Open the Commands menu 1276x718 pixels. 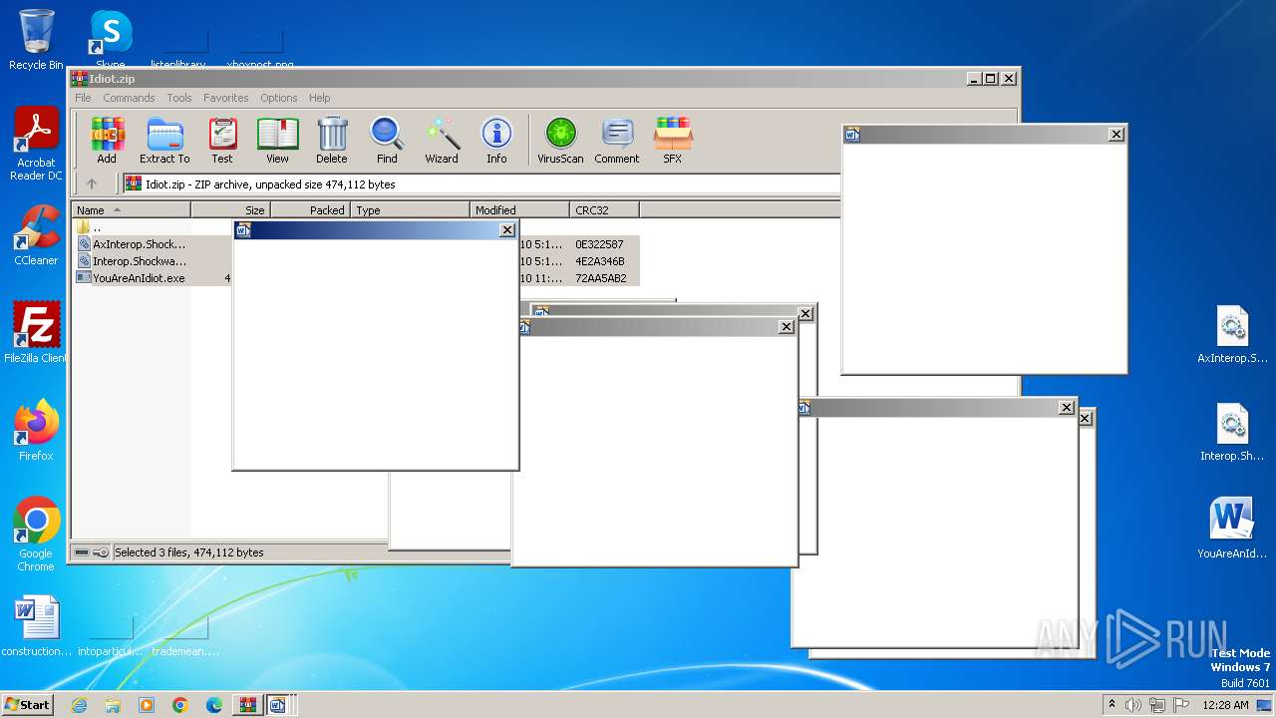129,98
